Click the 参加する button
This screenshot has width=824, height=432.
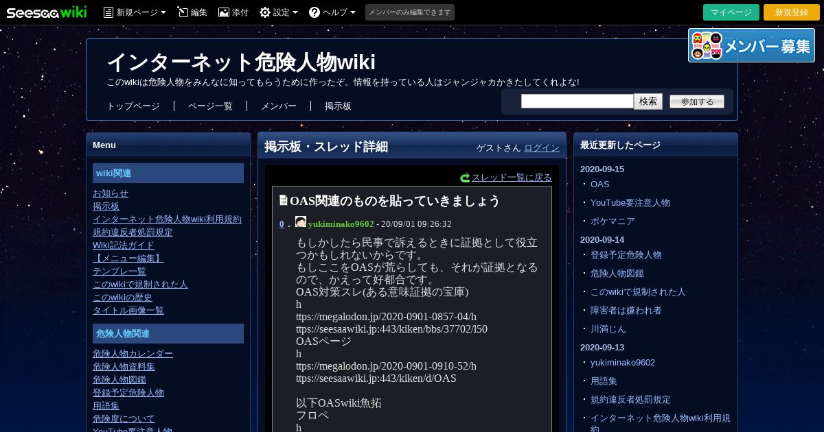tap(697, 101)
